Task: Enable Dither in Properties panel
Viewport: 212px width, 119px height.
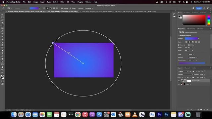Action: click(189, 45)
